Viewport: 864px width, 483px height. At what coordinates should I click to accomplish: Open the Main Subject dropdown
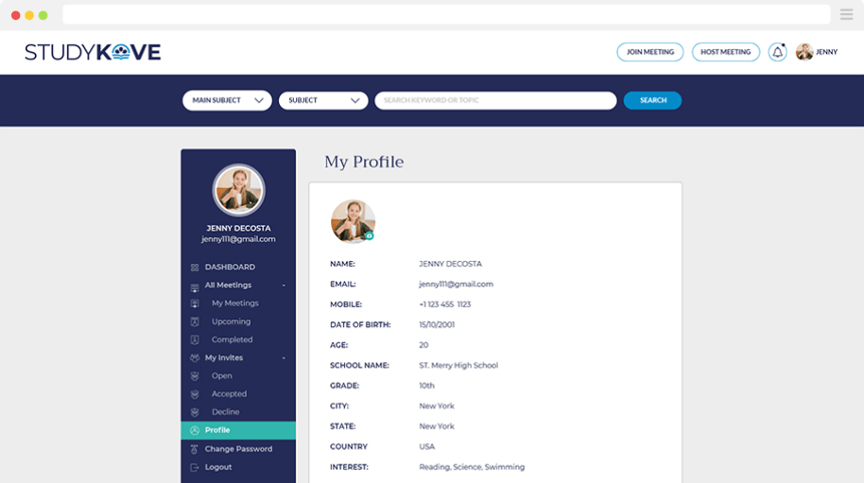(x=227, y=100)
